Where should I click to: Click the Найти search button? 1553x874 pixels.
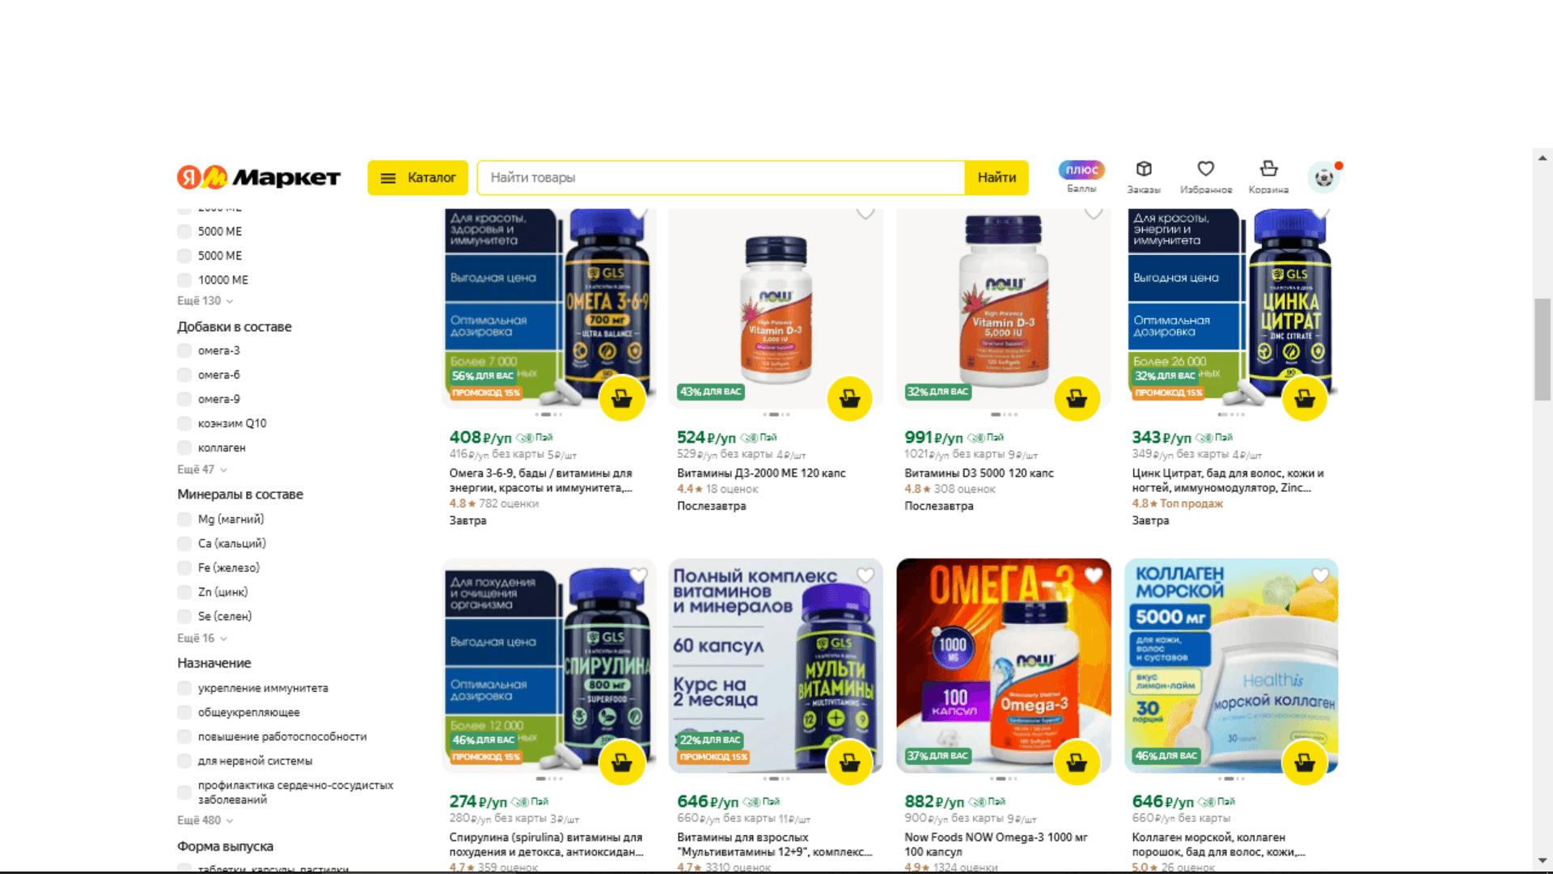tap(997, 178)
